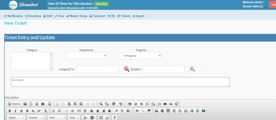The image size is (276, 120).
Task: Click the Create Div Container icon
Action: coord(85,111)
